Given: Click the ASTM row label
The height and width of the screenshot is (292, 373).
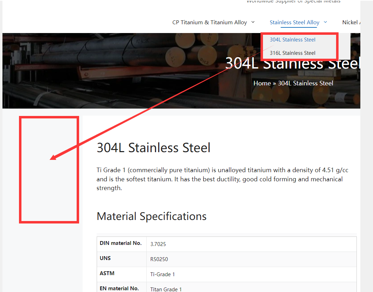Looking at the screenshot, I should 107,273.
